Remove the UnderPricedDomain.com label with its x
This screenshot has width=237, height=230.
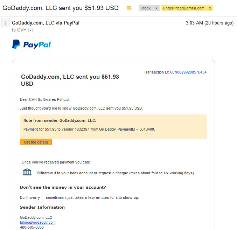(x=210, y=8)
